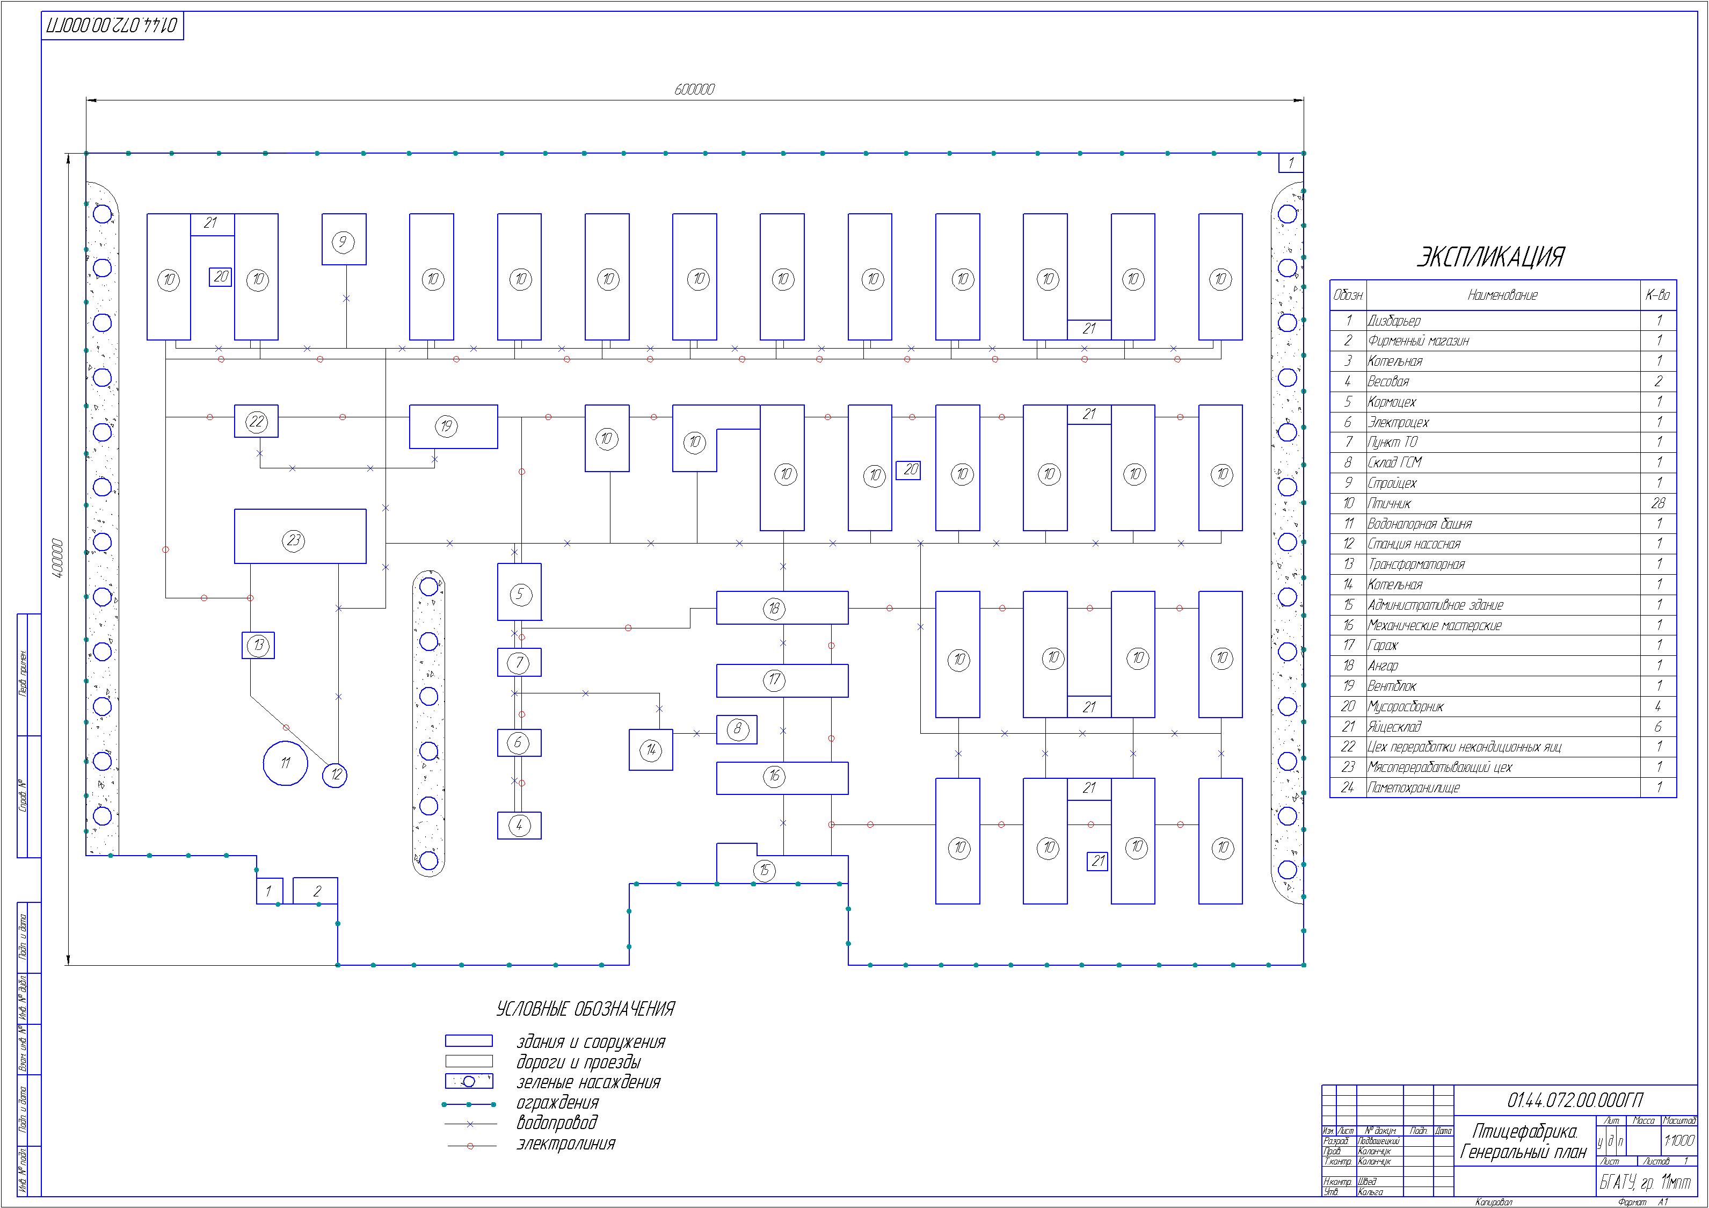Click building 8 (Склад ГСМ)
Screen dimensions: 1709x1208
pos(737,730)
